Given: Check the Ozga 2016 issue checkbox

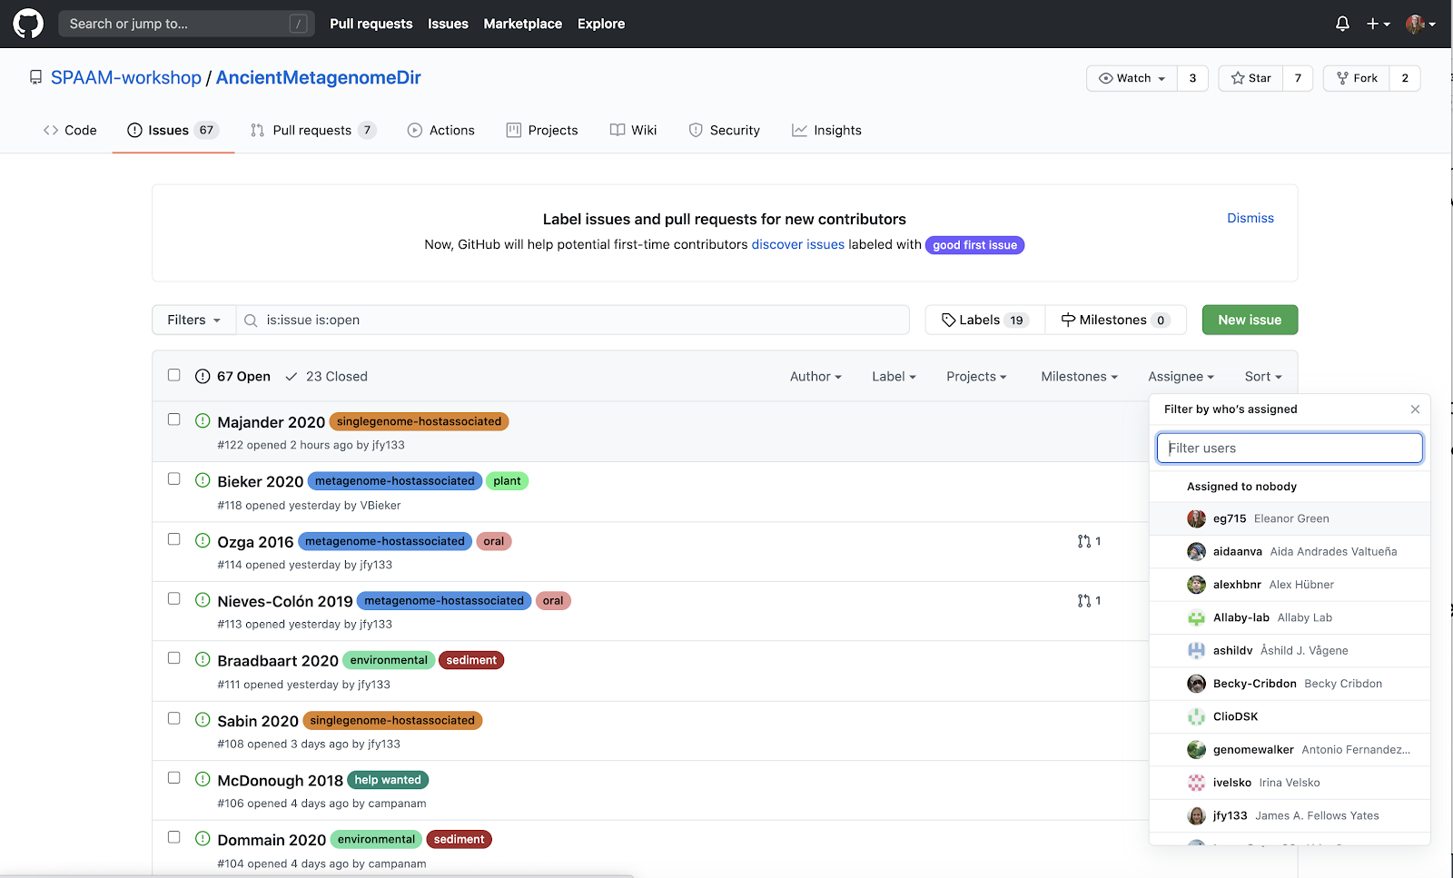Looking at the screenshot, I should tap(174, 539).
